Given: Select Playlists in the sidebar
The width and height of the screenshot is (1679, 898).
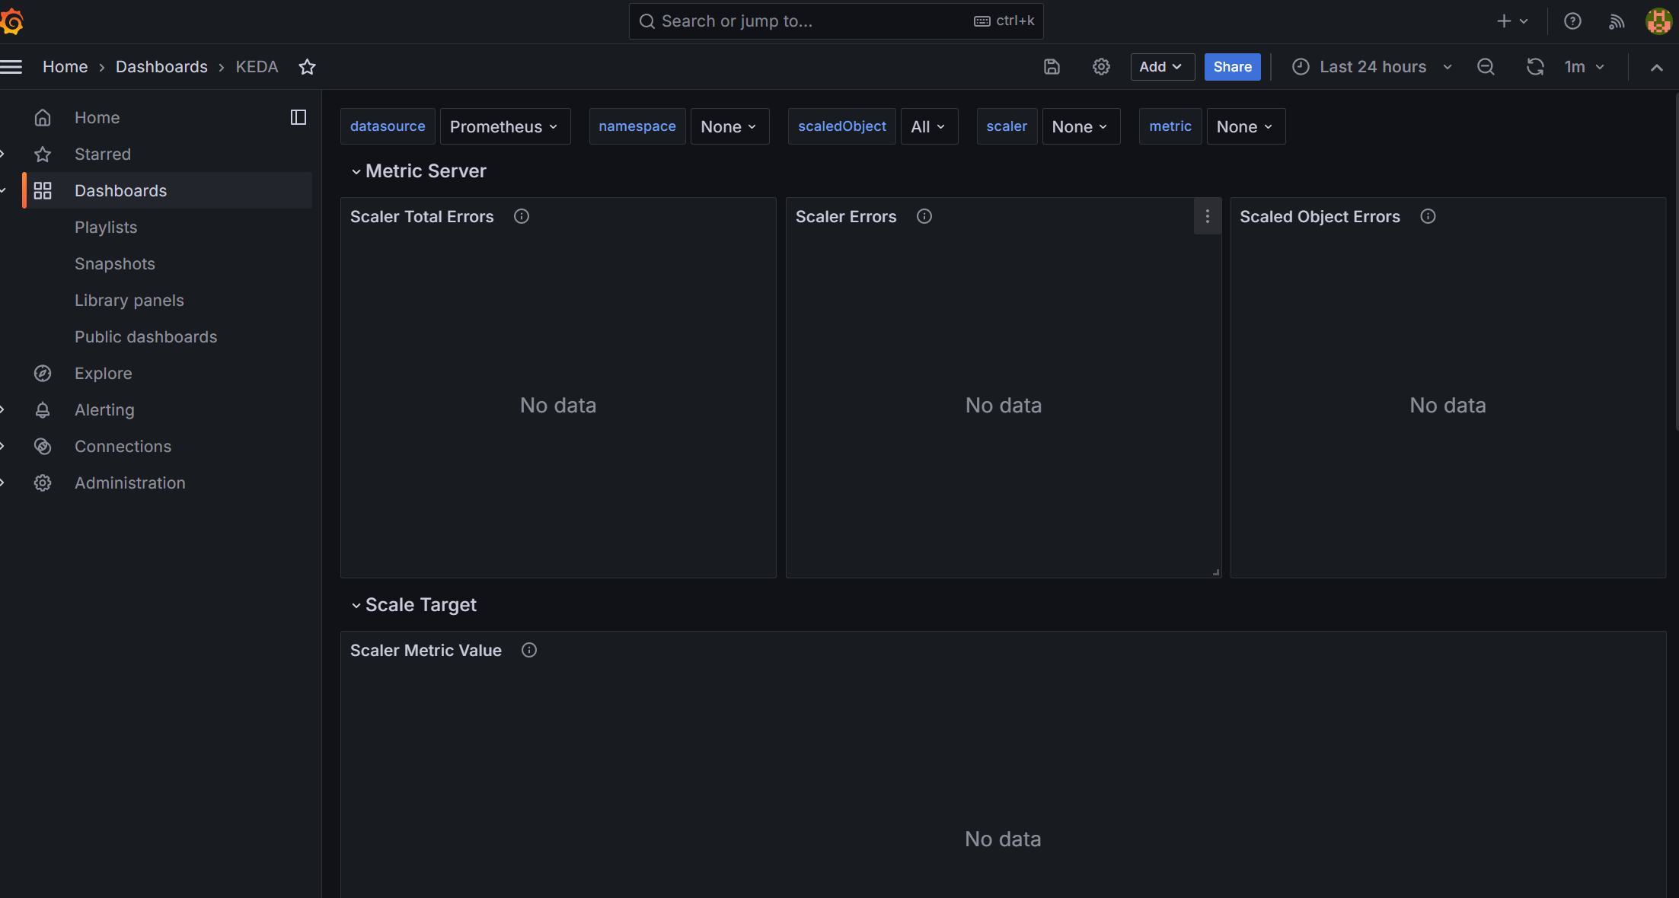Looking at the screenshot, I should (106, 228).
